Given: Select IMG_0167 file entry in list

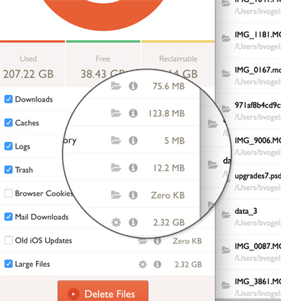Looking at the screenshot, I should tap(248, 75).
